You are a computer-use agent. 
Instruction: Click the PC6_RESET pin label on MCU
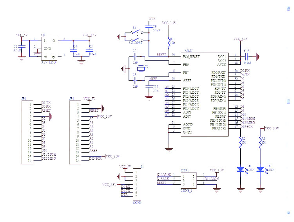(x=192, y=56)
